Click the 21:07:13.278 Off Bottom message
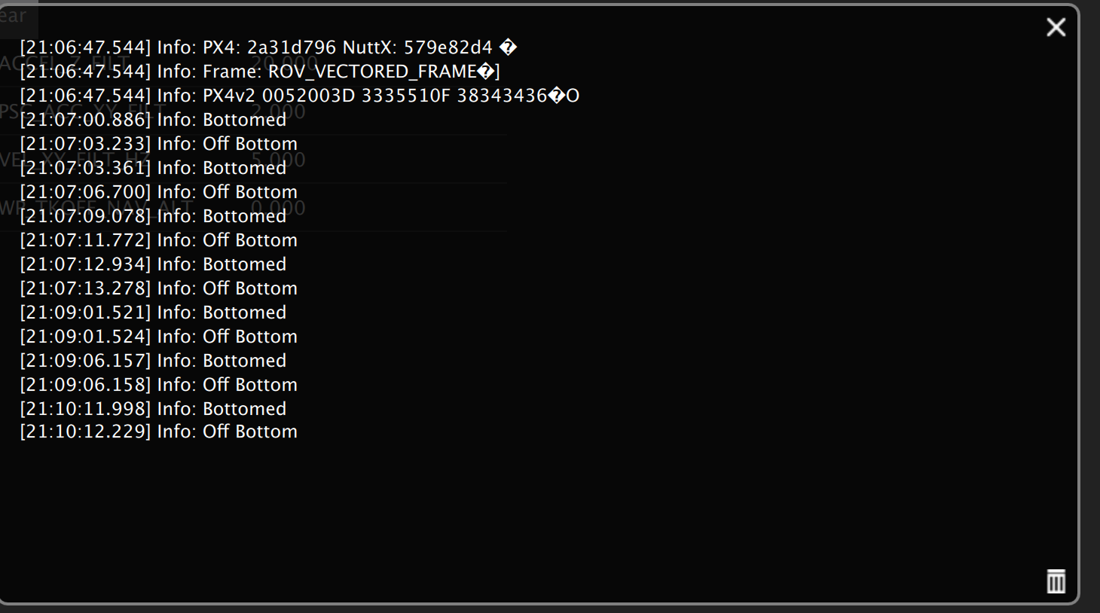Image resolution: width=1100 pixels, height=613 pixels. coord(159,288)
